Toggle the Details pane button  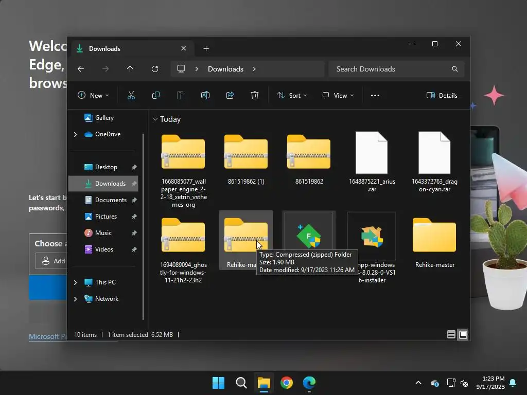[x=442, y=95]
